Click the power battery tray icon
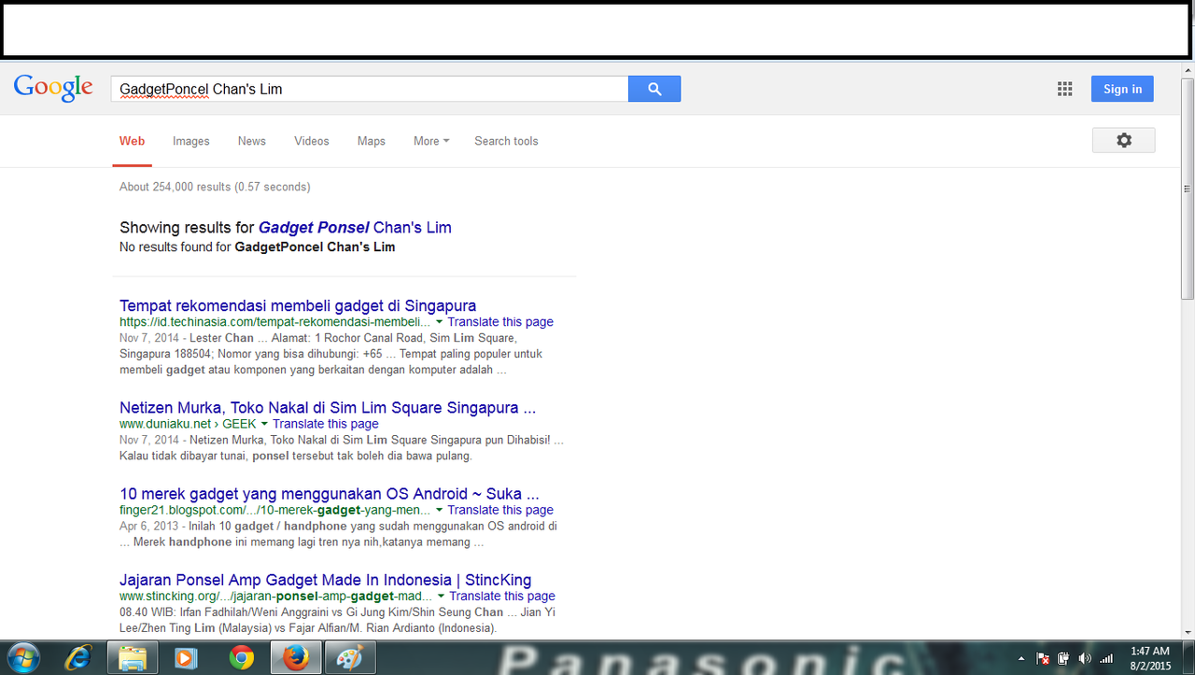 click(x=1064, y=658)
